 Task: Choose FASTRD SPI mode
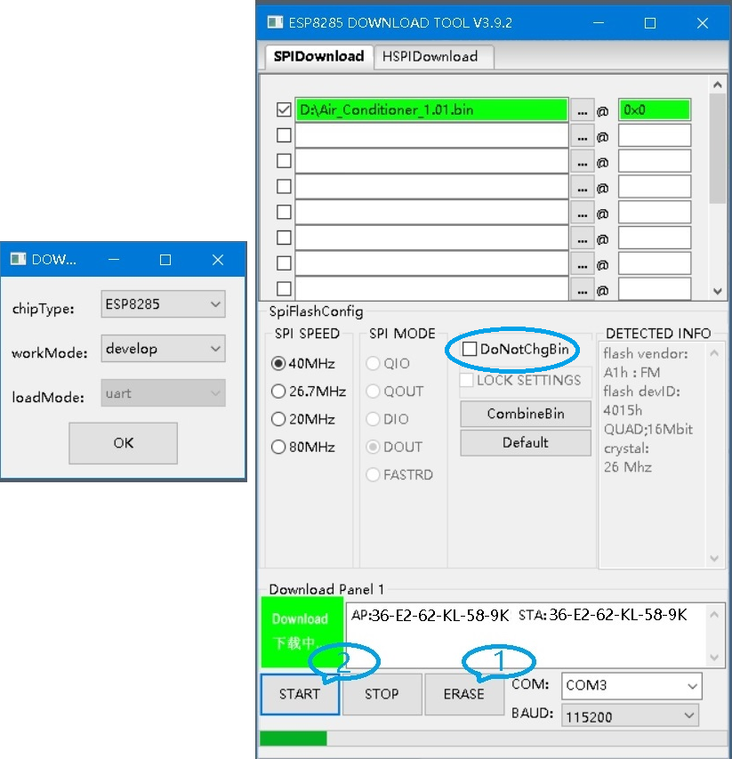click(x=373, y=474)
